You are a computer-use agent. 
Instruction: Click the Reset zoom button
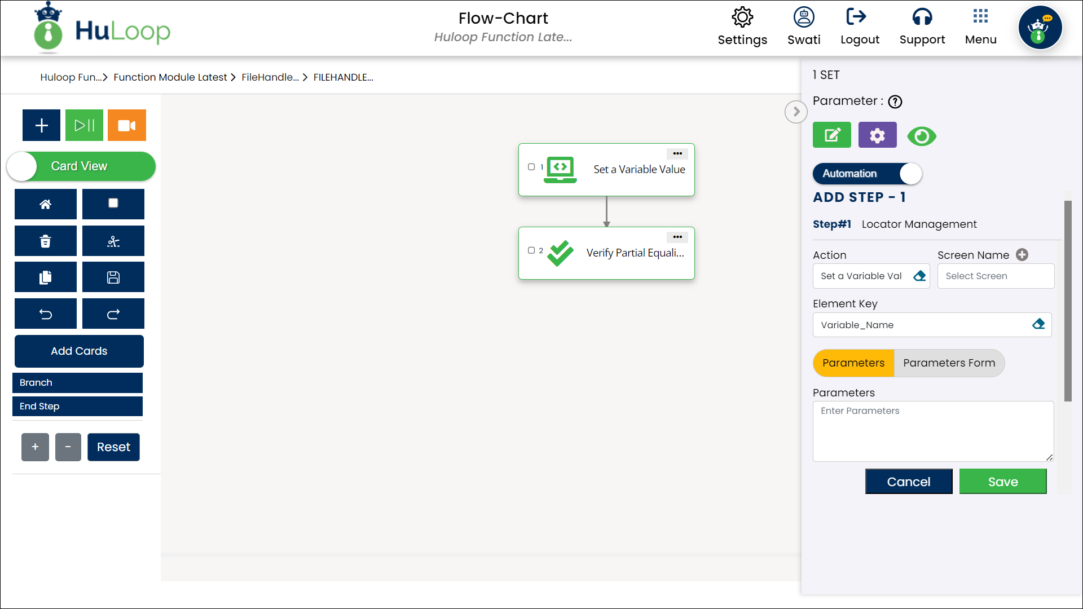tap(113, 447)
